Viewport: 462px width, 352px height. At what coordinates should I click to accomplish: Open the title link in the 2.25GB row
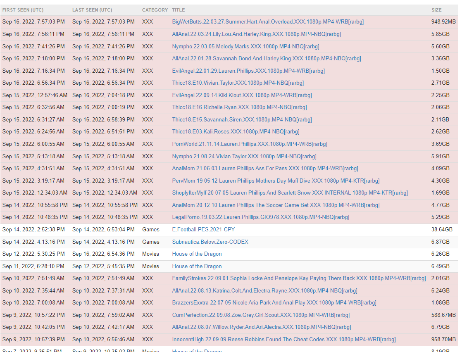pyautogui.click(x=242, y=95)
